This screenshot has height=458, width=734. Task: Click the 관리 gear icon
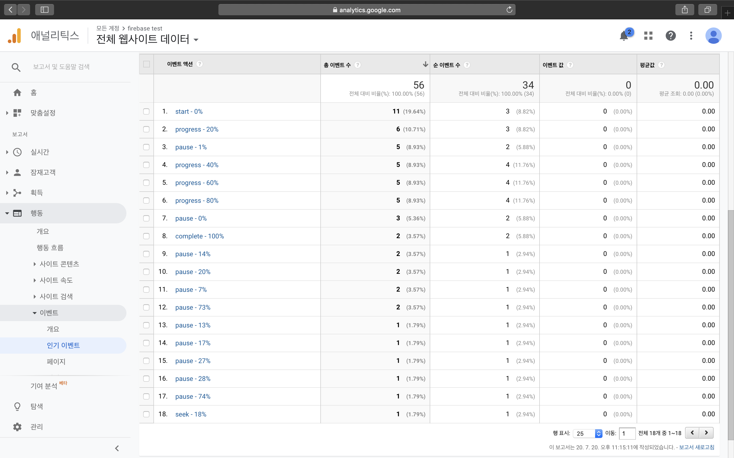click(x=17, y=427)
